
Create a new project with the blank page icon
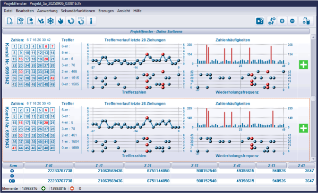click(10, 21)
